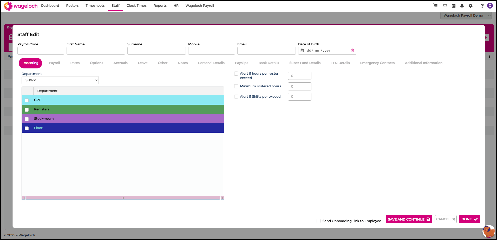This screenshot has height=240, width=497.
Task: Check Minimum rostered hours option
Action: coord(236,86)
